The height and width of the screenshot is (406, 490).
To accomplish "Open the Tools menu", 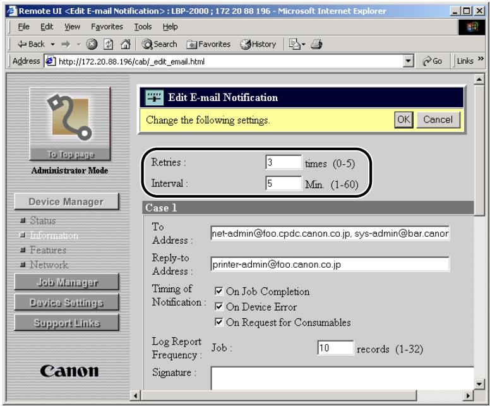I will coord(143,27).
